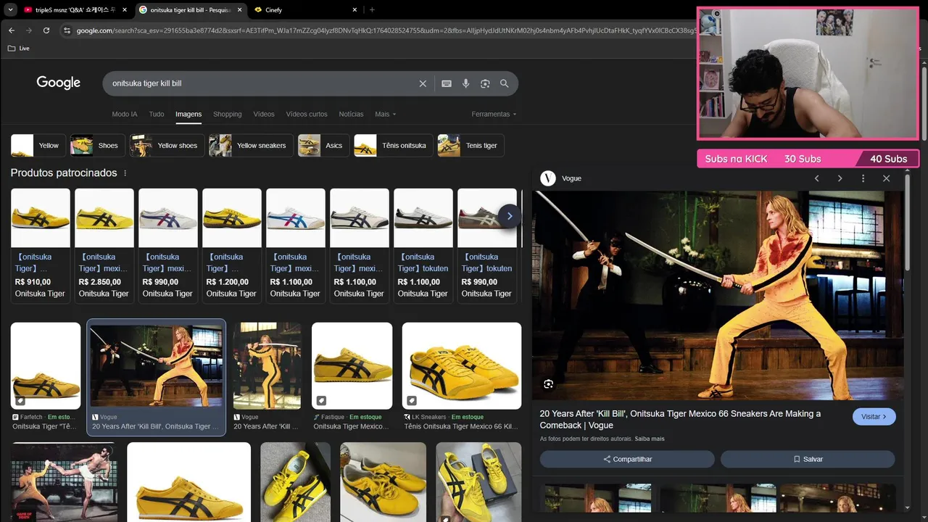Click the large Kill Bill preview image
The image size is (928, 522).
point(718,295)
